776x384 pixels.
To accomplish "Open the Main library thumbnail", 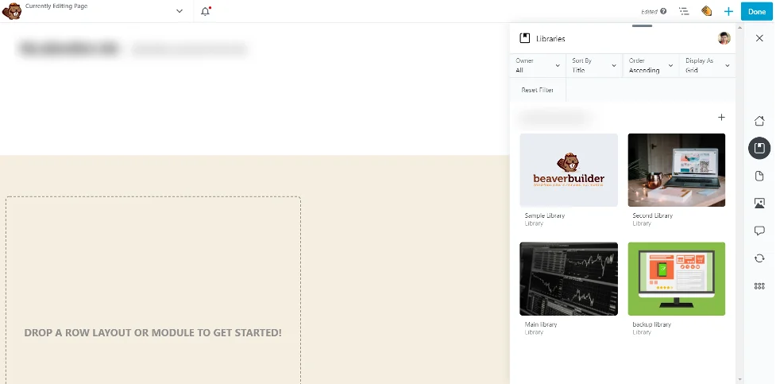I will click(569, 279).
